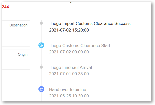The image size is (155, 105).
Task: Select the grey dot beside Import Customs Clearance Success
Action: click(41, 23)
